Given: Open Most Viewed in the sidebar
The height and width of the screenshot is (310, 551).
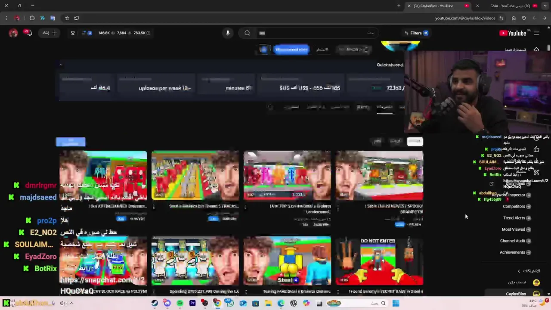Looking at the screenshot, I should point(516,229).
